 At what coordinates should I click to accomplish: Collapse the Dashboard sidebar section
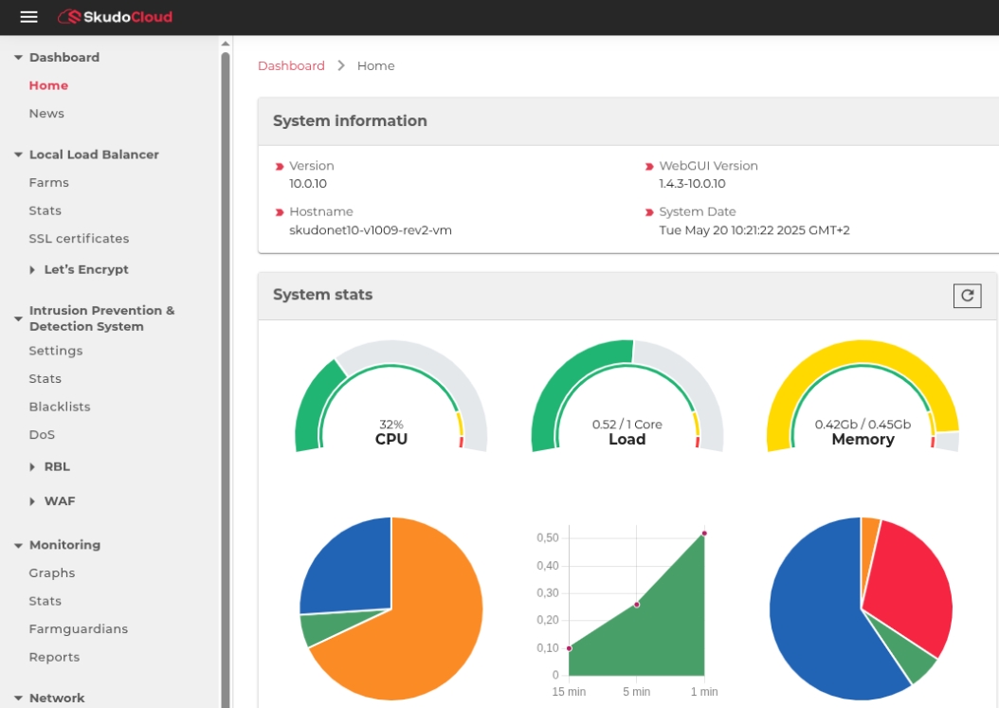pos(18,58)
